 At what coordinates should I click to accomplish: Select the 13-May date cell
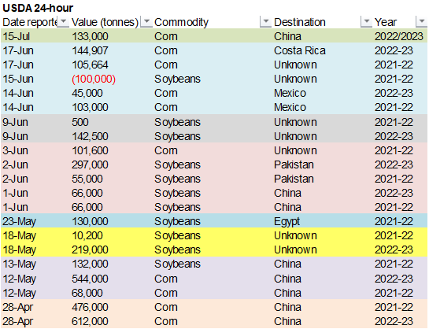[x=19, y=264]
